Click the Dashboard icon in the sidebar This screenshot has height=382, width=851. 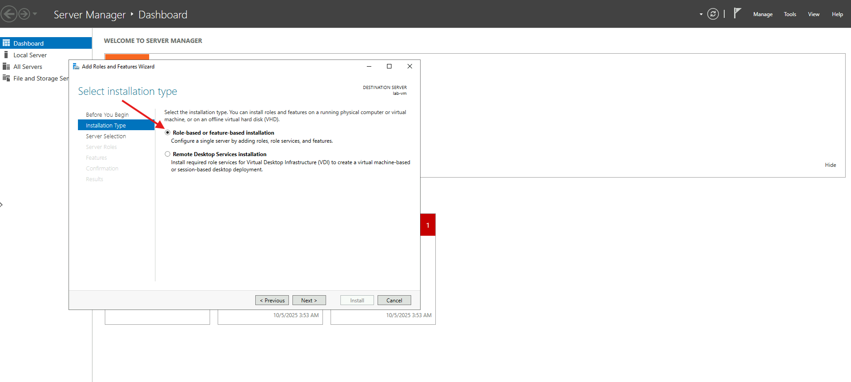6,43
